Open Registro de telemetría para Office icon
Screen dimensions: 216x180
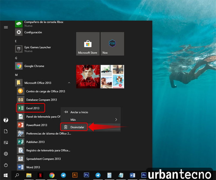pyautogui.click(x=21, y=150)
